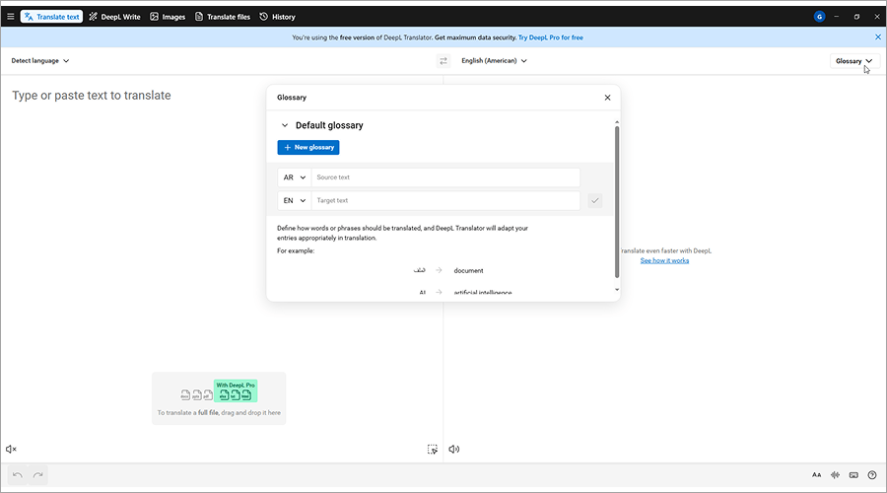
Task: Click glossary scrollbar down arrow
Action: coord(617,290)
